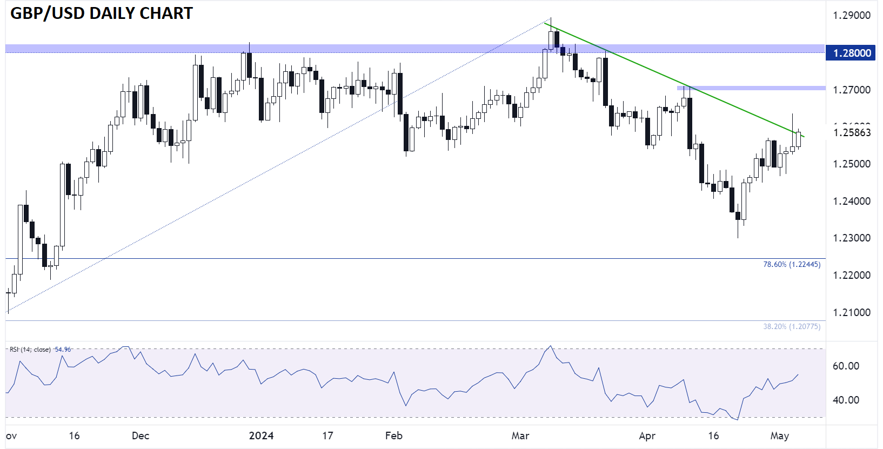Click the Feb date label
The width and height of the screenshot is (883, 449).
coord(394,435)
